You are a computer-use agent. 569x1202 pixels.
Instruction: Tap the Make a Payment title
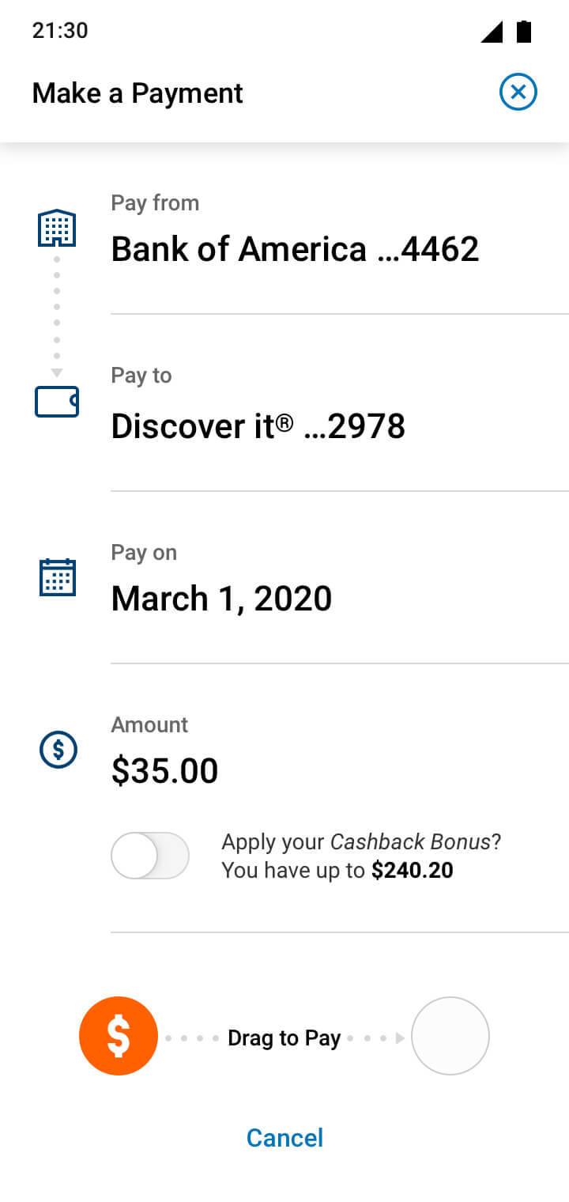coord(138,93)
